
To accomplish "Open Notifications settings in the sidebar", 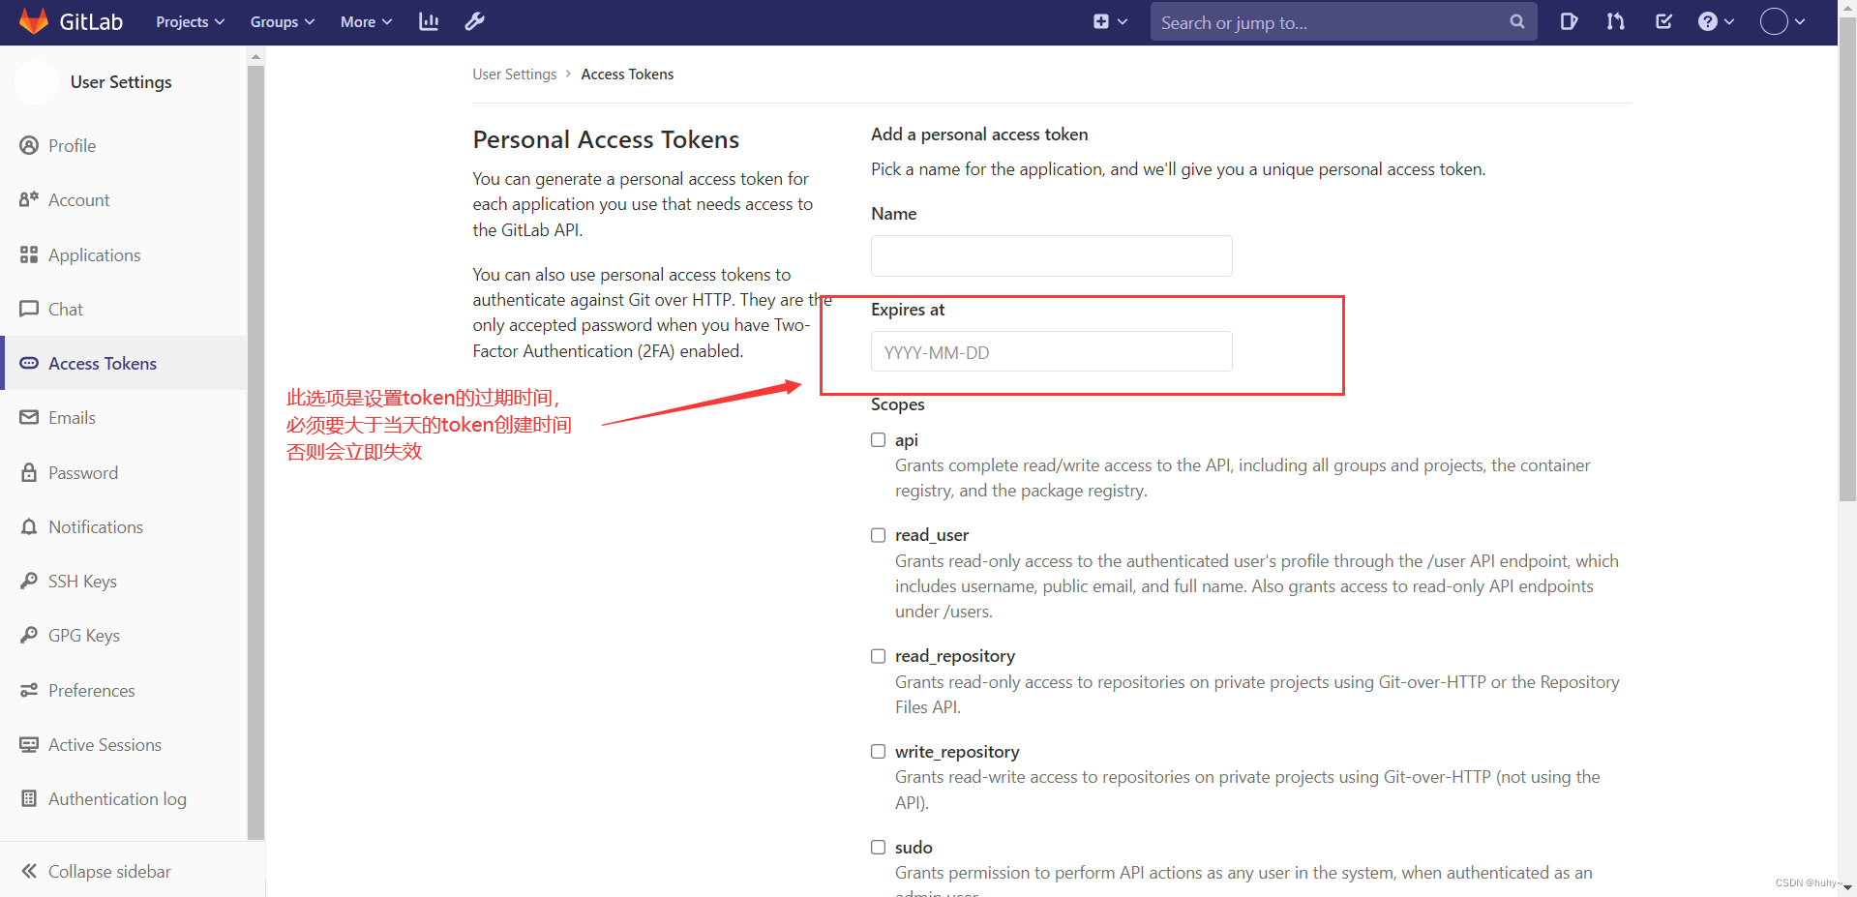I will [95, 526].
